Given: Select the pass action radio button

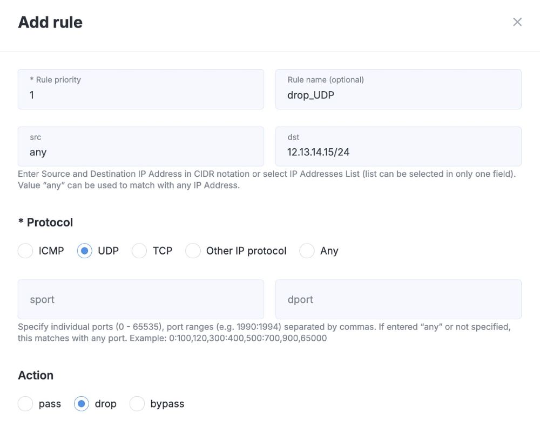Looking at the screenshot, I should tap(26, 404).
